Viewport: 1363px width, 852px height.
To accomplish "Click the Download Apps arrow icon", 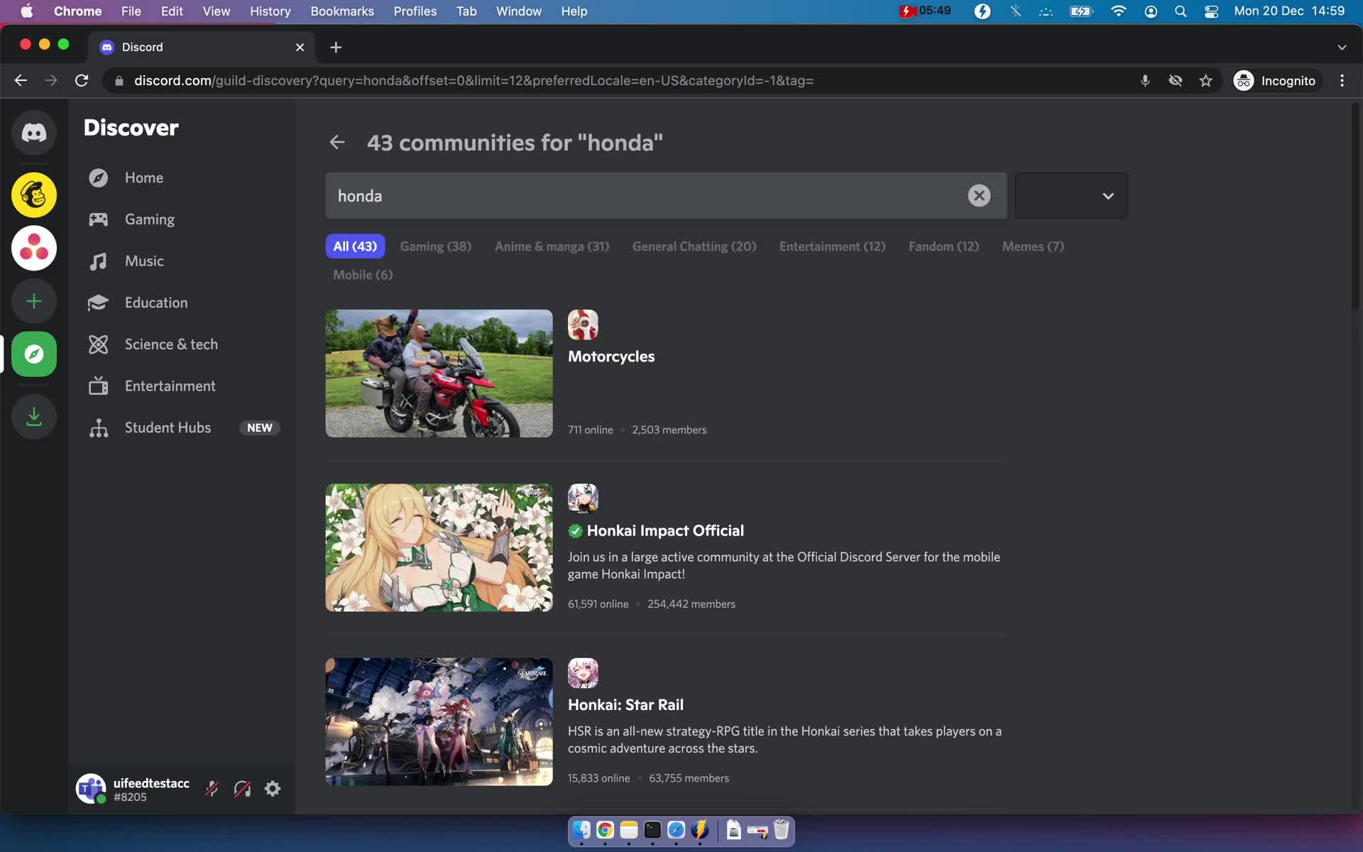I will tap(33, 416).
